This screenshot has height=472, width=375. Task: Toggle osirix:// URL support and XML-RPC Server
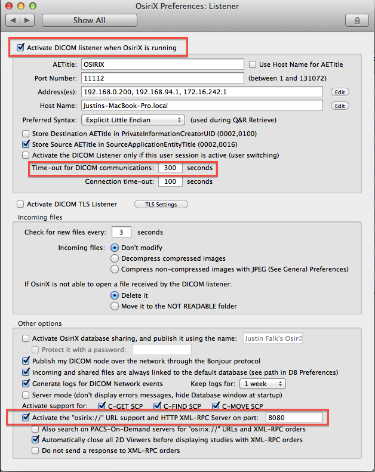[x=26, y=418]
